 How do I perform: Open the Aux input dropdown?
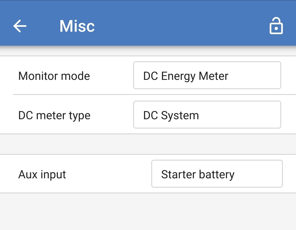click(x=217, y=174)
